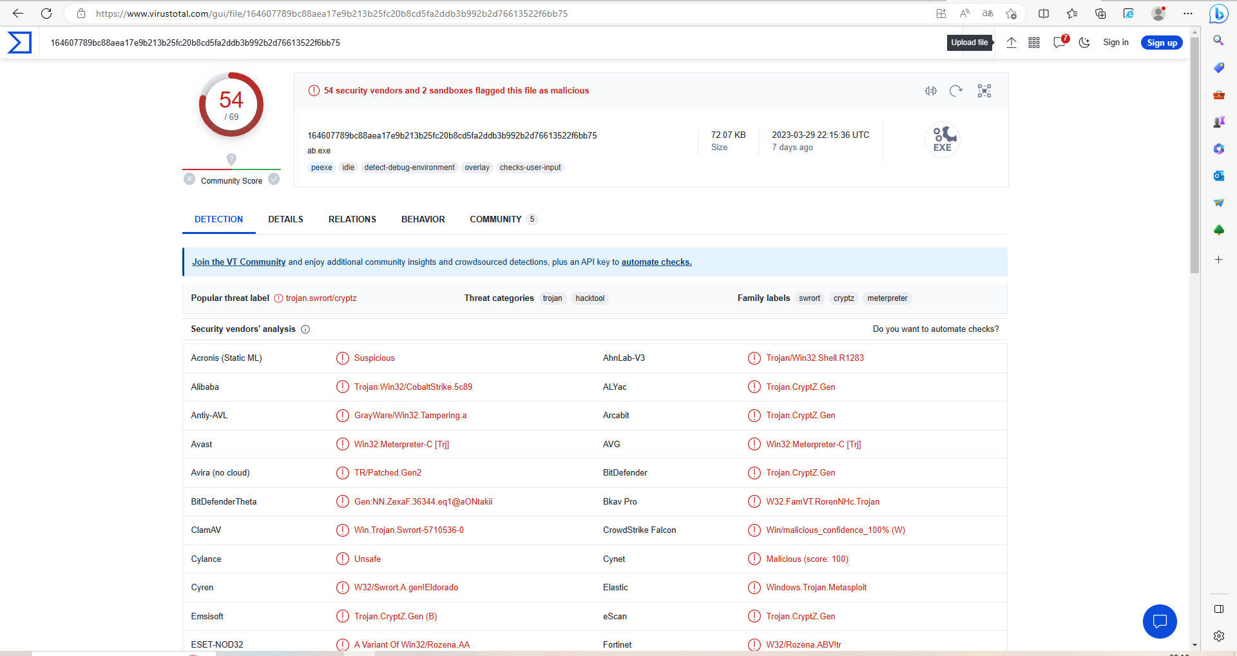Click the Sign in link

point(1116,43)
